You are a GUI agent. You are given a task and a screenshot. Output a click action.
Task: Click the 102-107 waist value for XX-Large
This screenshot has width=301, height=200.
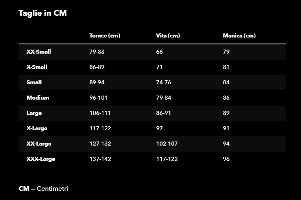click(x=167, y=144)
